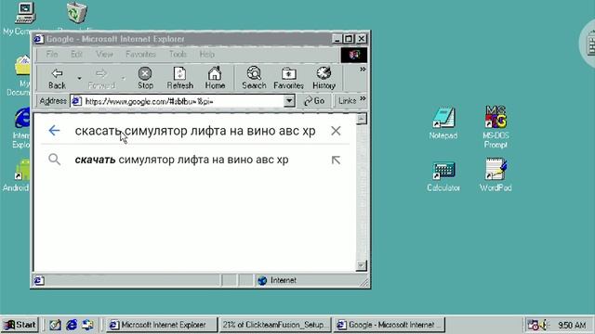Viewport: 595px width, 334px height.
Task: Switch to the Google - Microsoft Internet taskbar button
Action: [389, 325]
